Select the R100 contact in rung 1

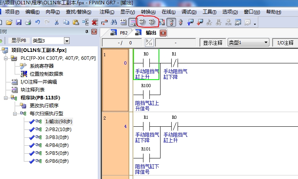[146, 94]
